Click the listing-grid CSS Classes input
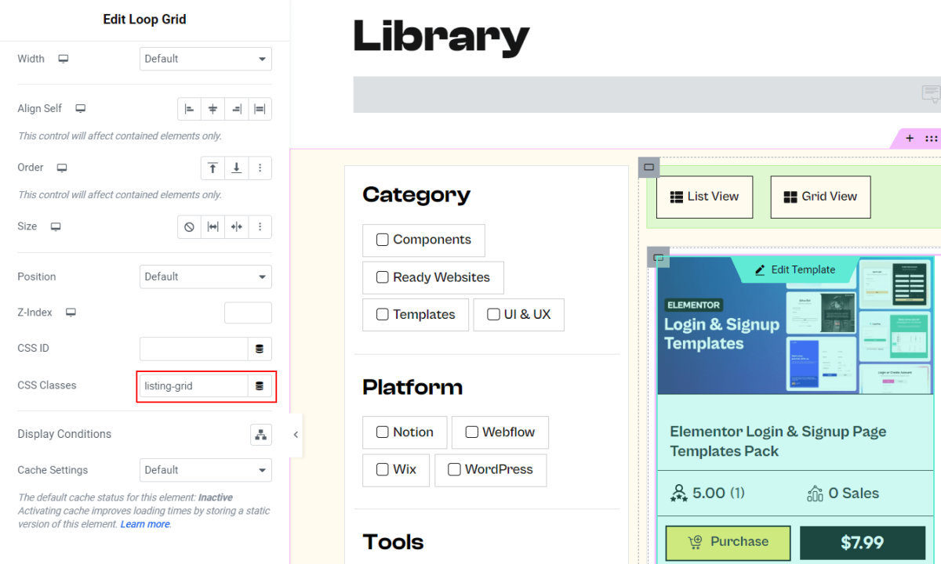Viewport: 941px width, 564px height. point(194,386)
